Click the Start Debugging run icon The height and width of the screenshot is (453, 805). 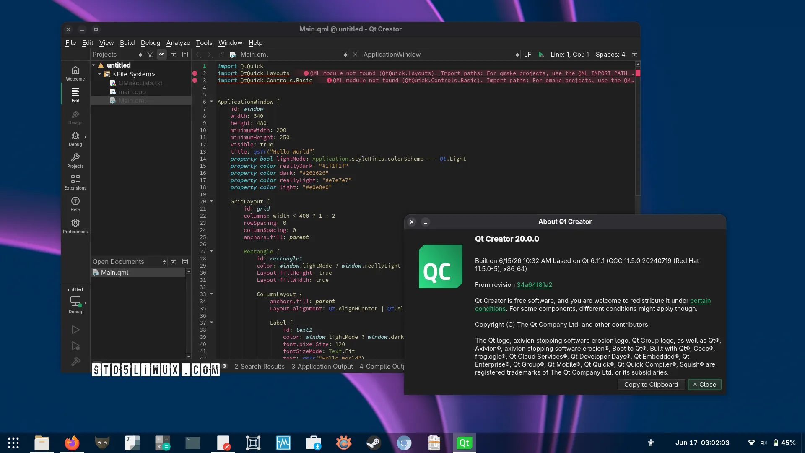click(75, 346)
